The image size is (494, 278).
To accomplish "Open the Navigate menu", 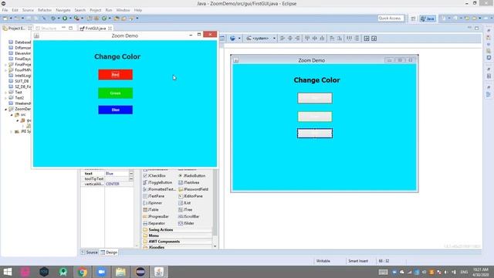I will pos(63,10).
